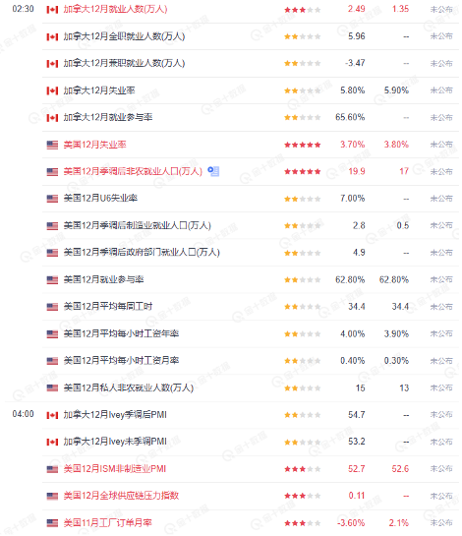
Task: Click the previous value 19.9 for 非农就业人口
Action: (357, 171)
